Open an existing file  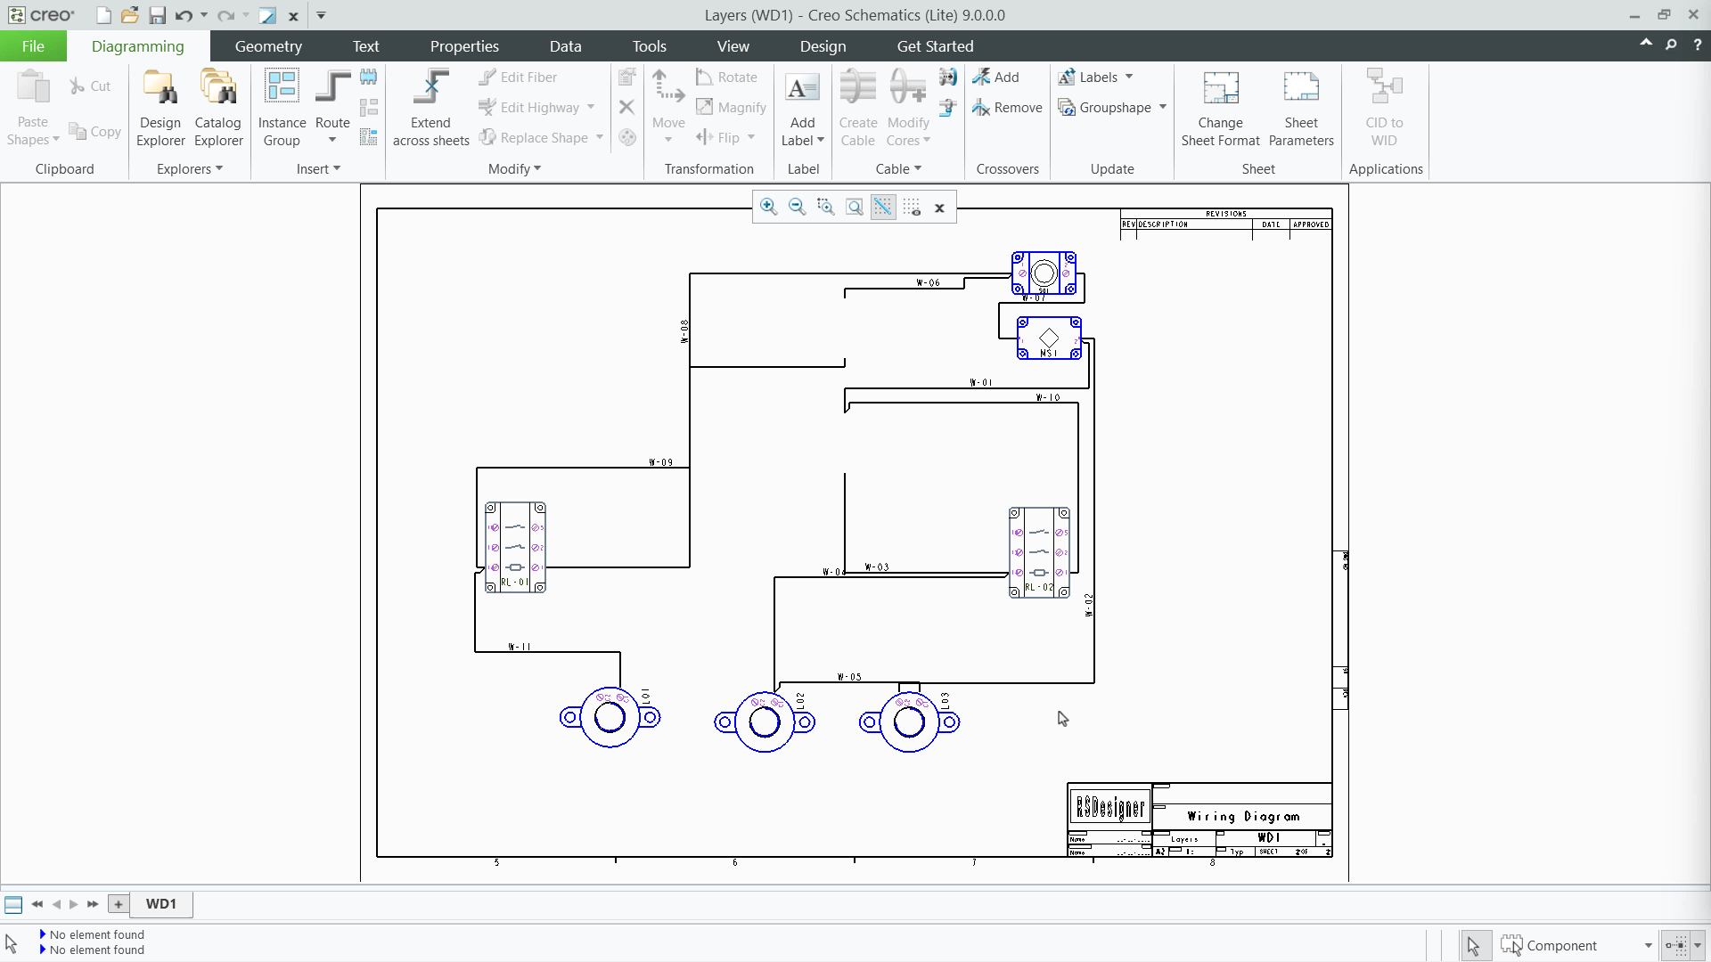tap(130, 15)
